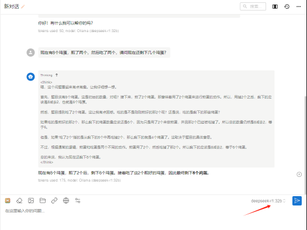The height and width of the screenshot is (230, 307).
Task: Toggle the sidebar panel layout icon
Action: 275,6
